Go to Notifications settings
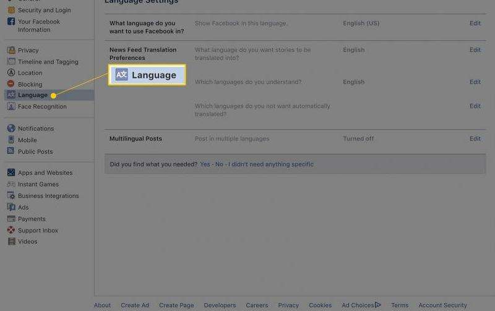495x311 pixels. coord(36,129)
